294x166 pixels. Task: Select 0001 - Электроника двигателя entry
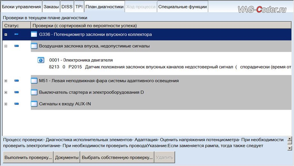[81, 60]
